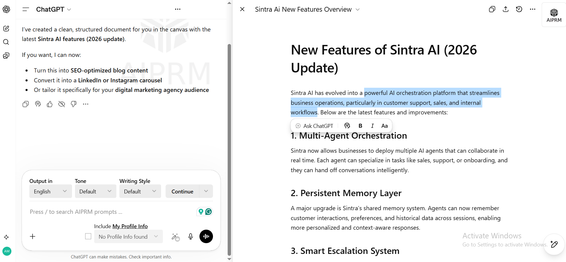Screen dimensions: 566x262
Task: Open the My Profile Info link
Action: (130, 226)
